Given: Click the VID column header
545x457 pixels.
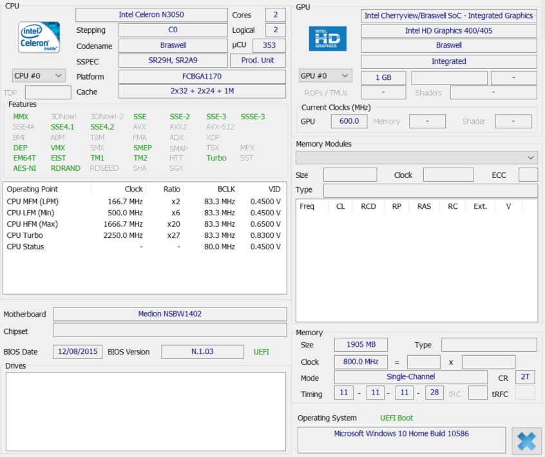Looking at the screenshot, I should tap(274, 190).
